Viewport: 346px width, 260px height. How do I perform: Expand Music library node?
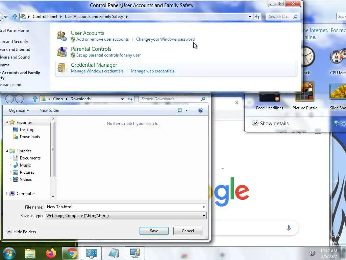(10, 165)
